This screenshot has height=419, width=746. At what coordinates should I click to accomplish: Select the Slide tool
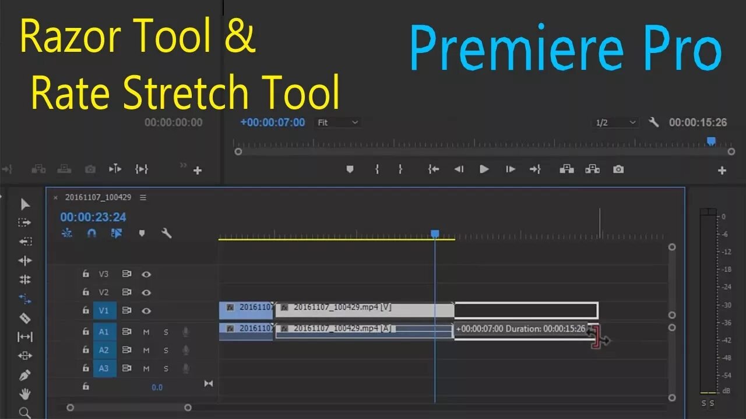pos(25,356)
